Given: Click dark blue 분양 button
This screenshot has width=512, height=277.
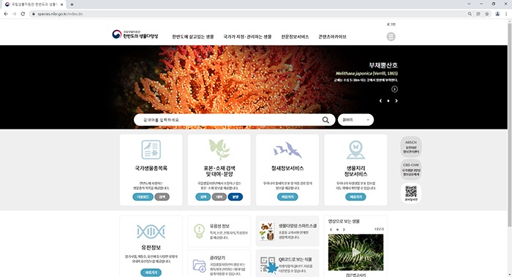Looking at the screenshot, I should pos(236,197).
